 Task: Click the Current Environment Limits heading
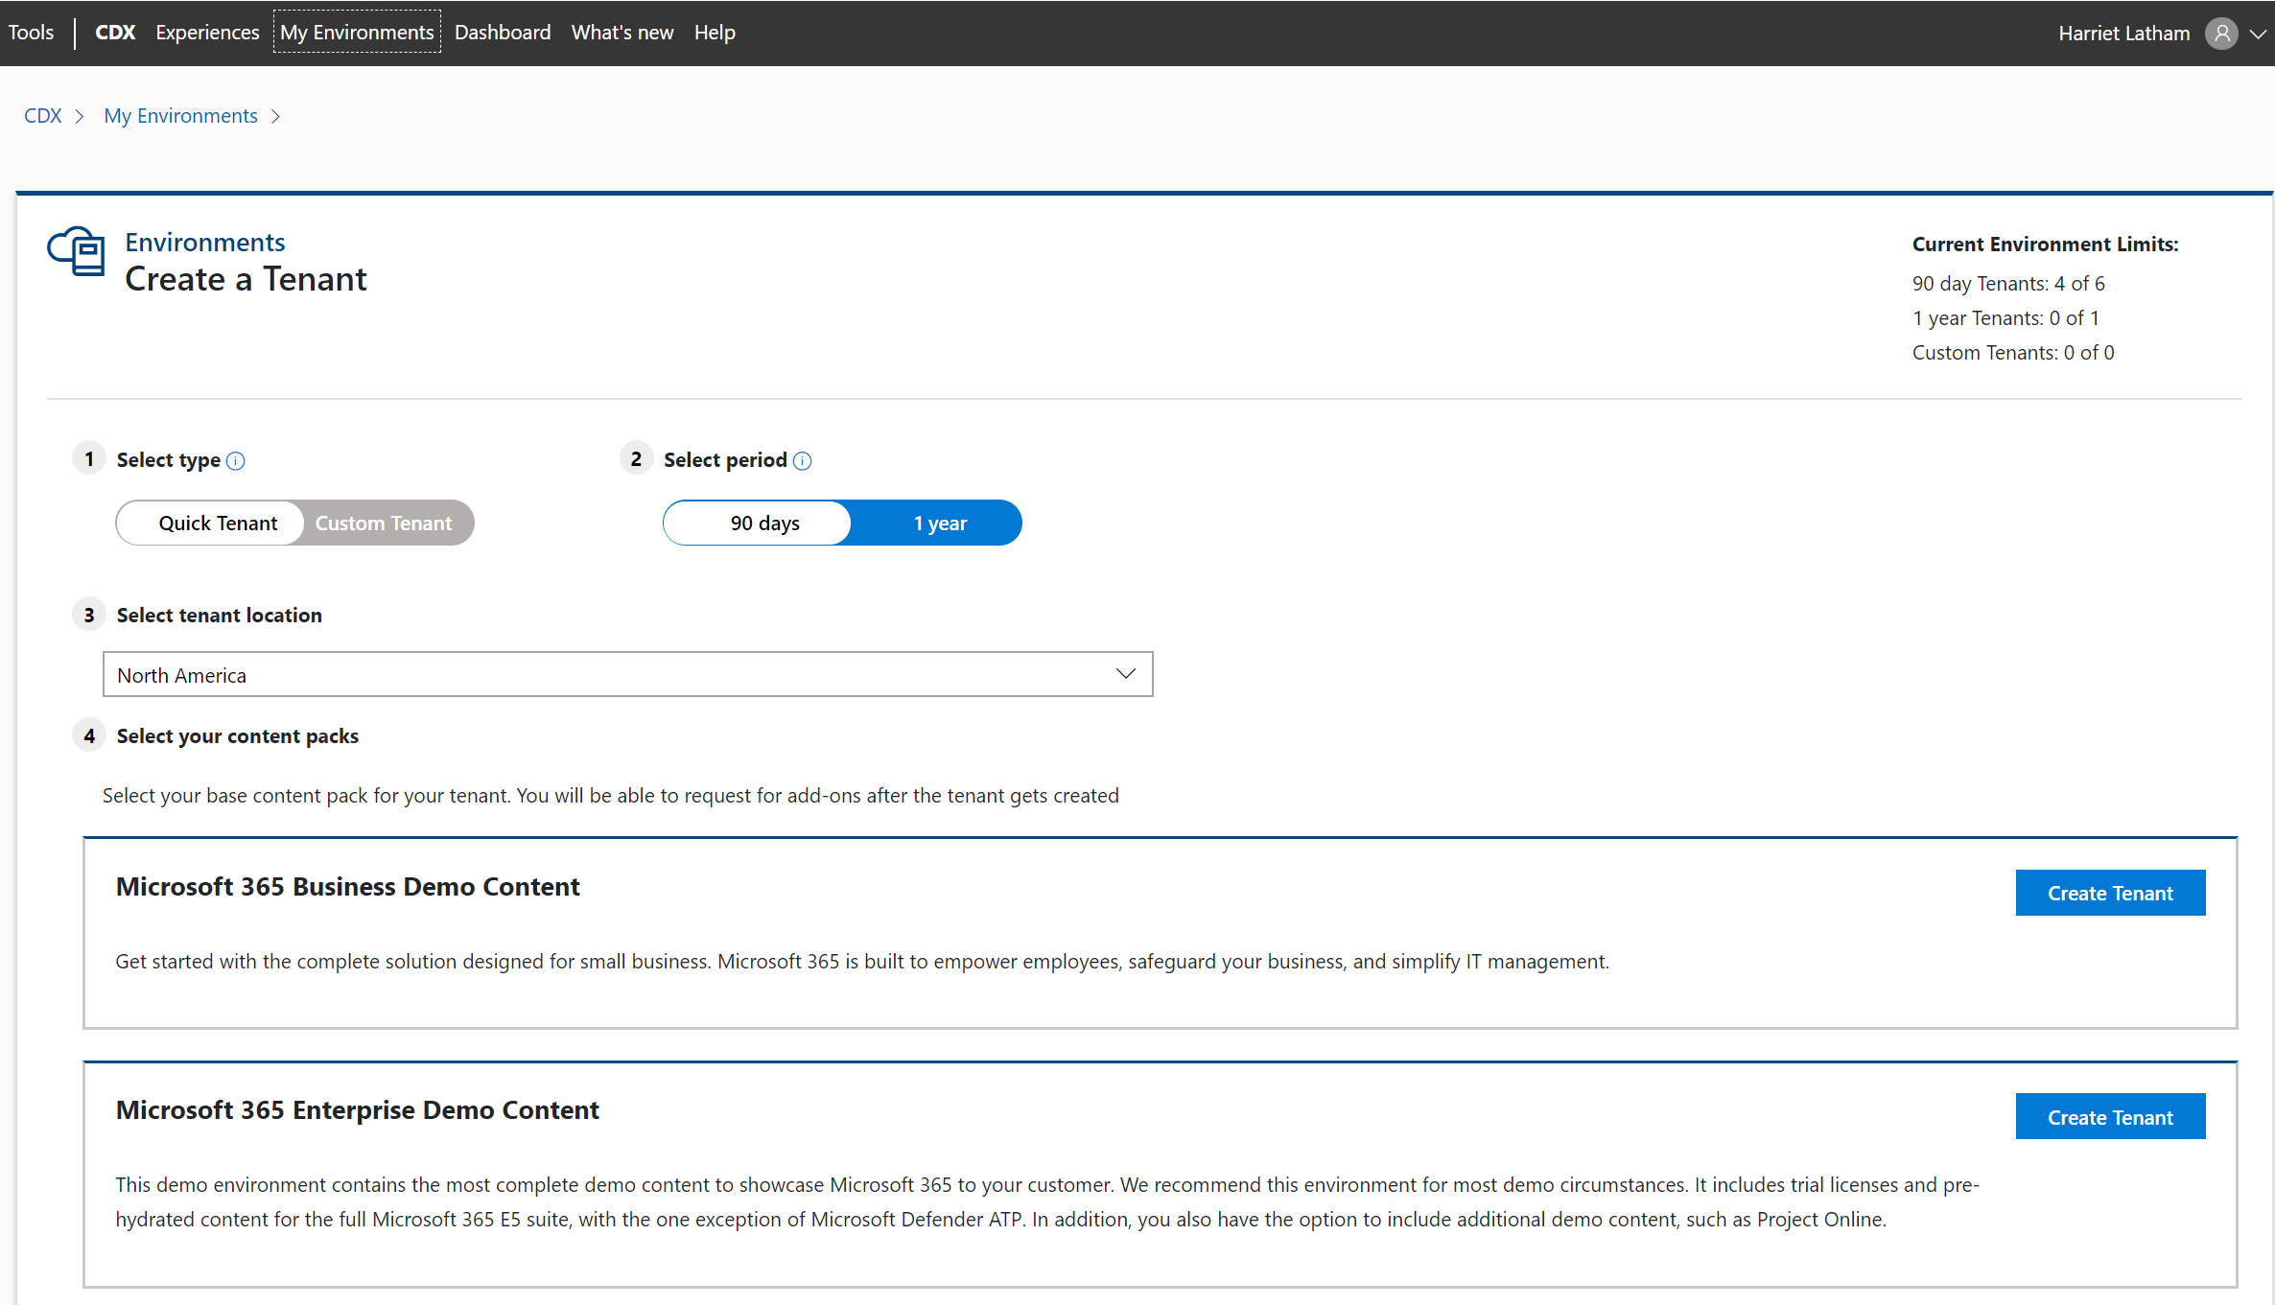[x=2045, y=245]
